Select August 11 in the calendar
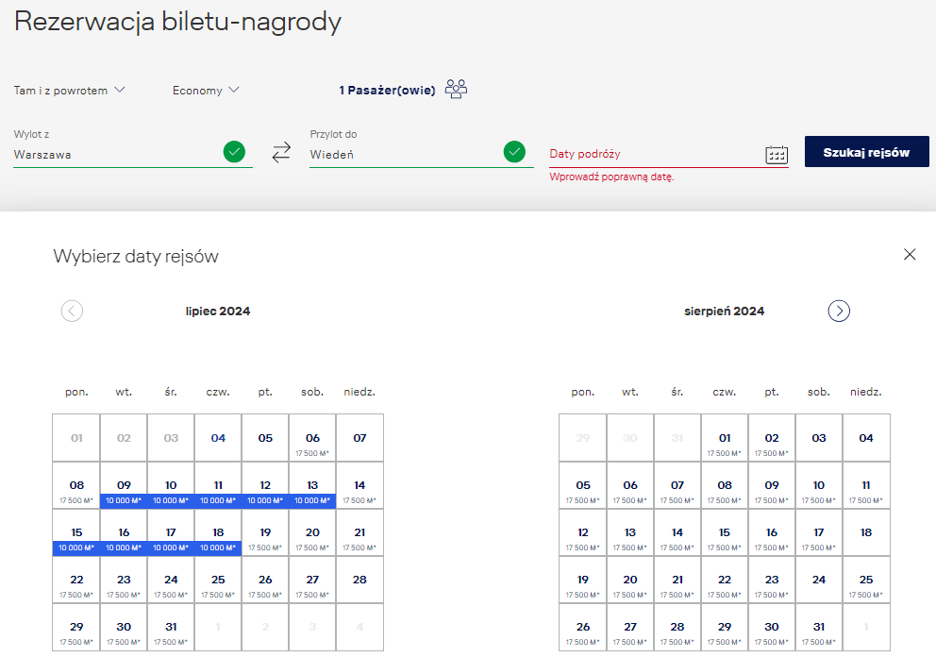 tap(865, 485)
